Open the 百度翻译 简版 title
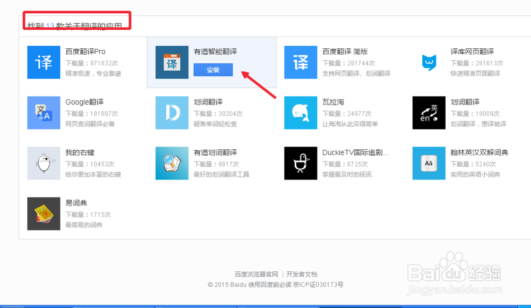Viewport: 531px width, 308px height. coord(345,52)
